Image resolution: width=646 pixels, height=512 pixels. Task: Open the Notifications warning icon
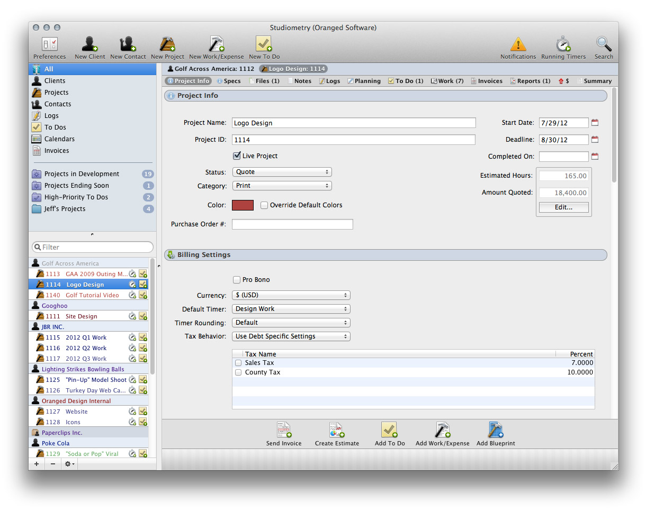click(x=518, y=44)
